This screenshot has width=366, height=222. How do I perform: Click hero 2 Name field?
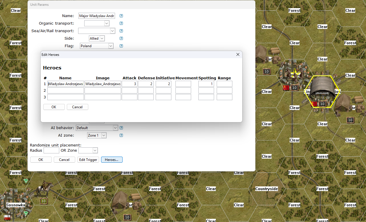66,91
